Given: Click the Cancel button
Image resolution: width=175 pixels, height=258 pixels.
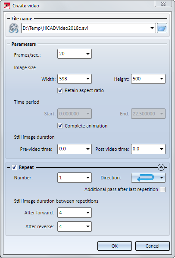Looking at the screenshot, I should [x=152, y=246].
